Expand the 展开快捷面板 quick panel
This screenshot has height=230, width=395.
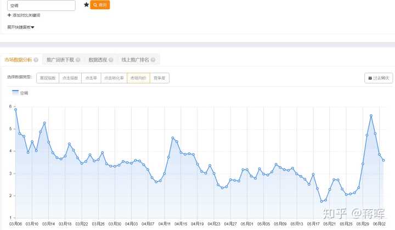(x=21, y=27)
